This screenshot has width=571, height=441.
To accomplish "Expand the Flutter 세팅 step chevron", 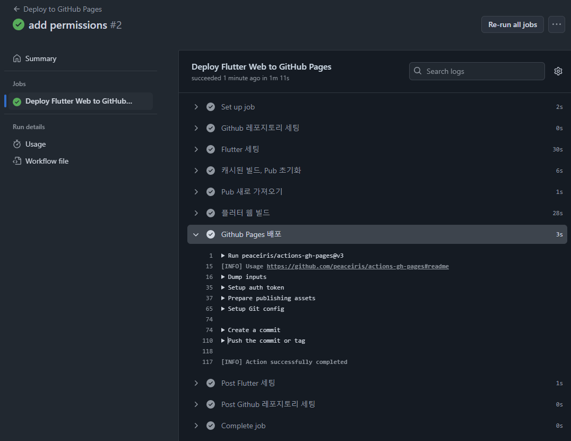I will 196,149.
